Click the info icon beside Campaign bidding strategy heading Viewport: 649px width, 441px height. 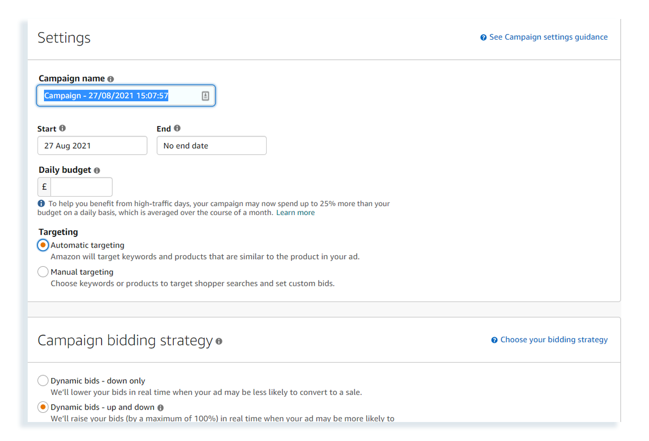[219, 342]
